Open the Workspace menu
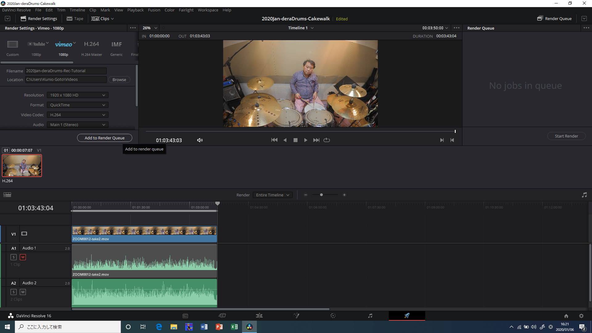 pos(208,10)
